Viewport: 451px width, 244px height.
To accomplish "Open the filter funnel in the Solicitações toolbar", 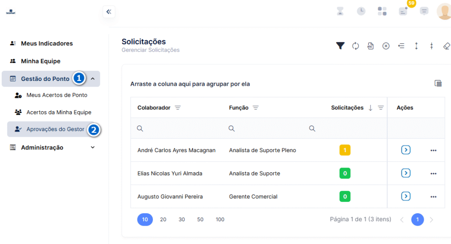I will click(x=340, y=46).
